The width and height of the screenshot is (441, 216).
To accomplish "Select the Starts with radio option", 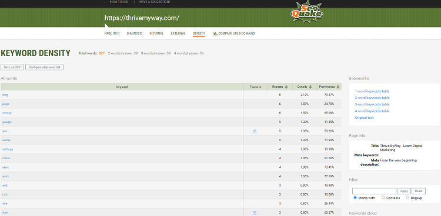I will click(x=355, y=197).
